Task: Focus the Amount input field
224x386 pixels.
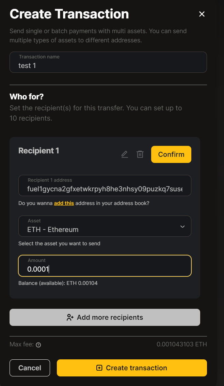Action: click(105, 266)
